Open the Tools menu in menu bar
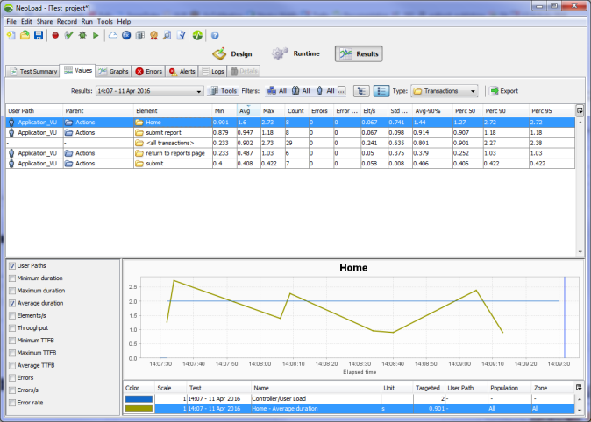The width and height of the screenshot is (591, 422). [104, 21]
